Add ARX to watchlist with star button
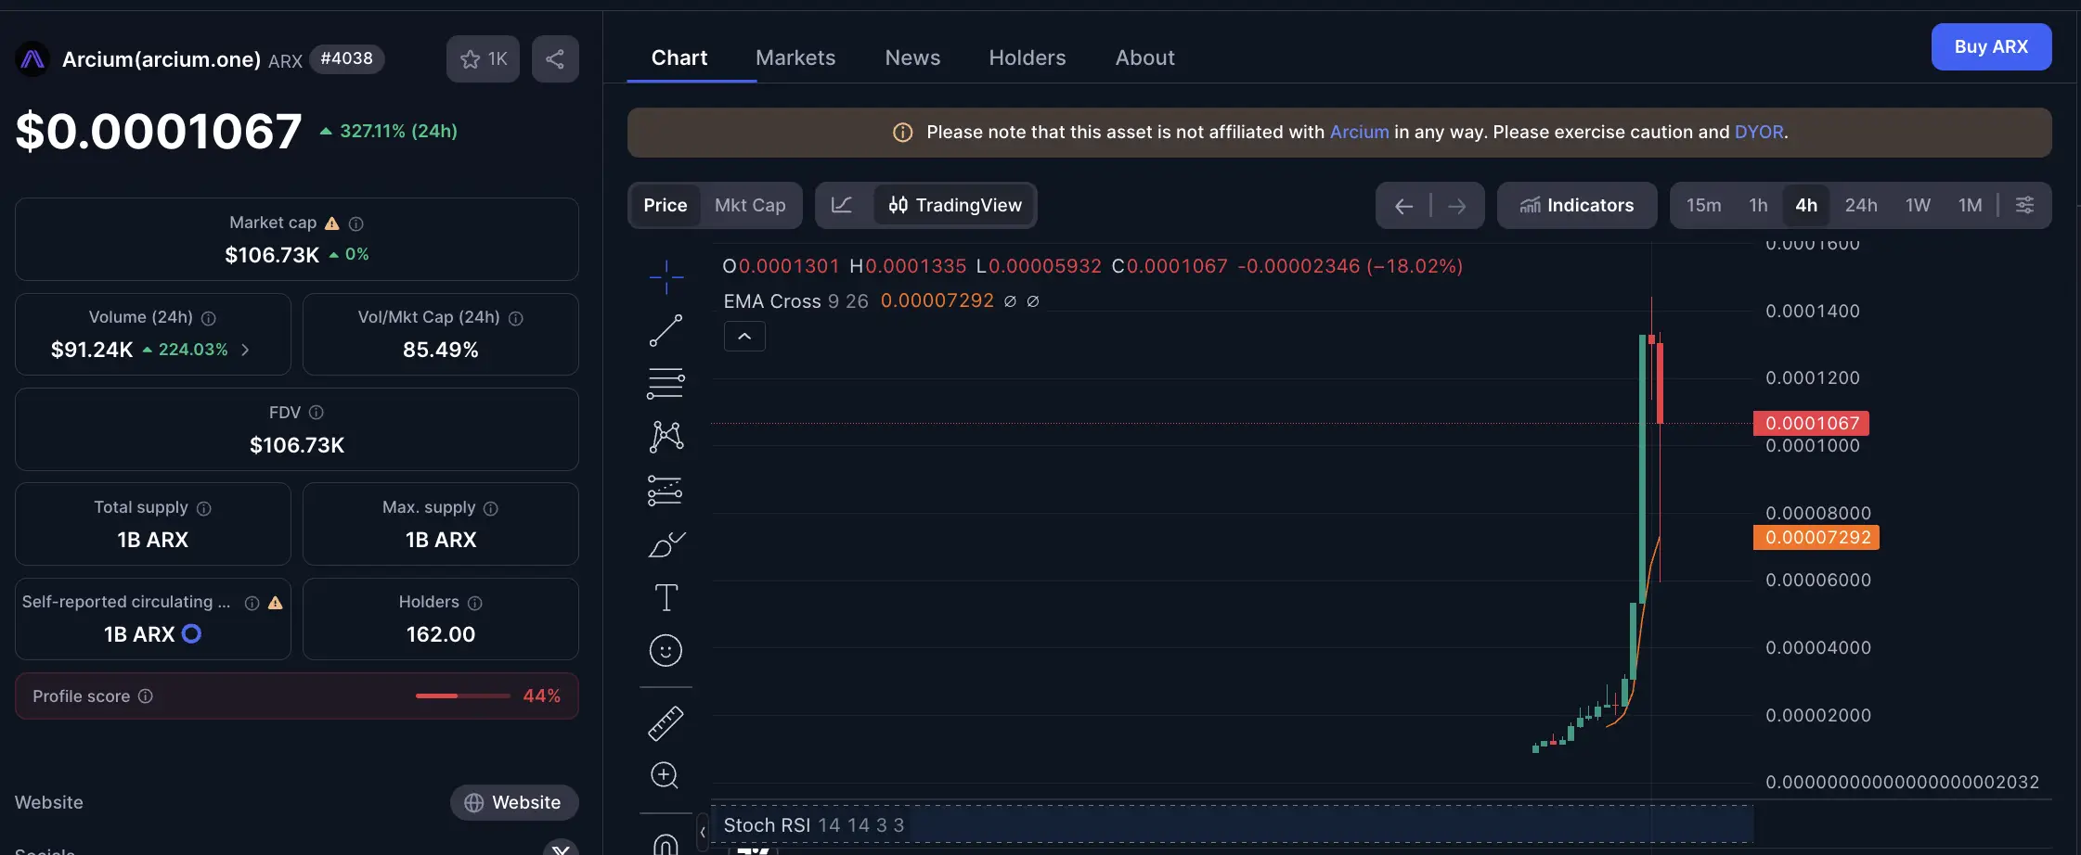The height and width of the screenshot is (855, 2081). [x=483, y=59]
